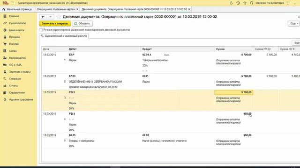Open the Справочники section
This screenshot has width=300, height=168.
[17, 92]
